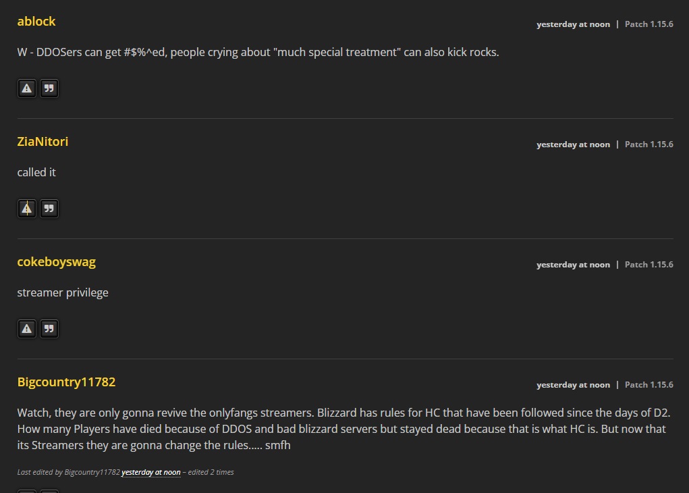Quote ablock's comment
689x493 pixels.
tap(49, 88)
